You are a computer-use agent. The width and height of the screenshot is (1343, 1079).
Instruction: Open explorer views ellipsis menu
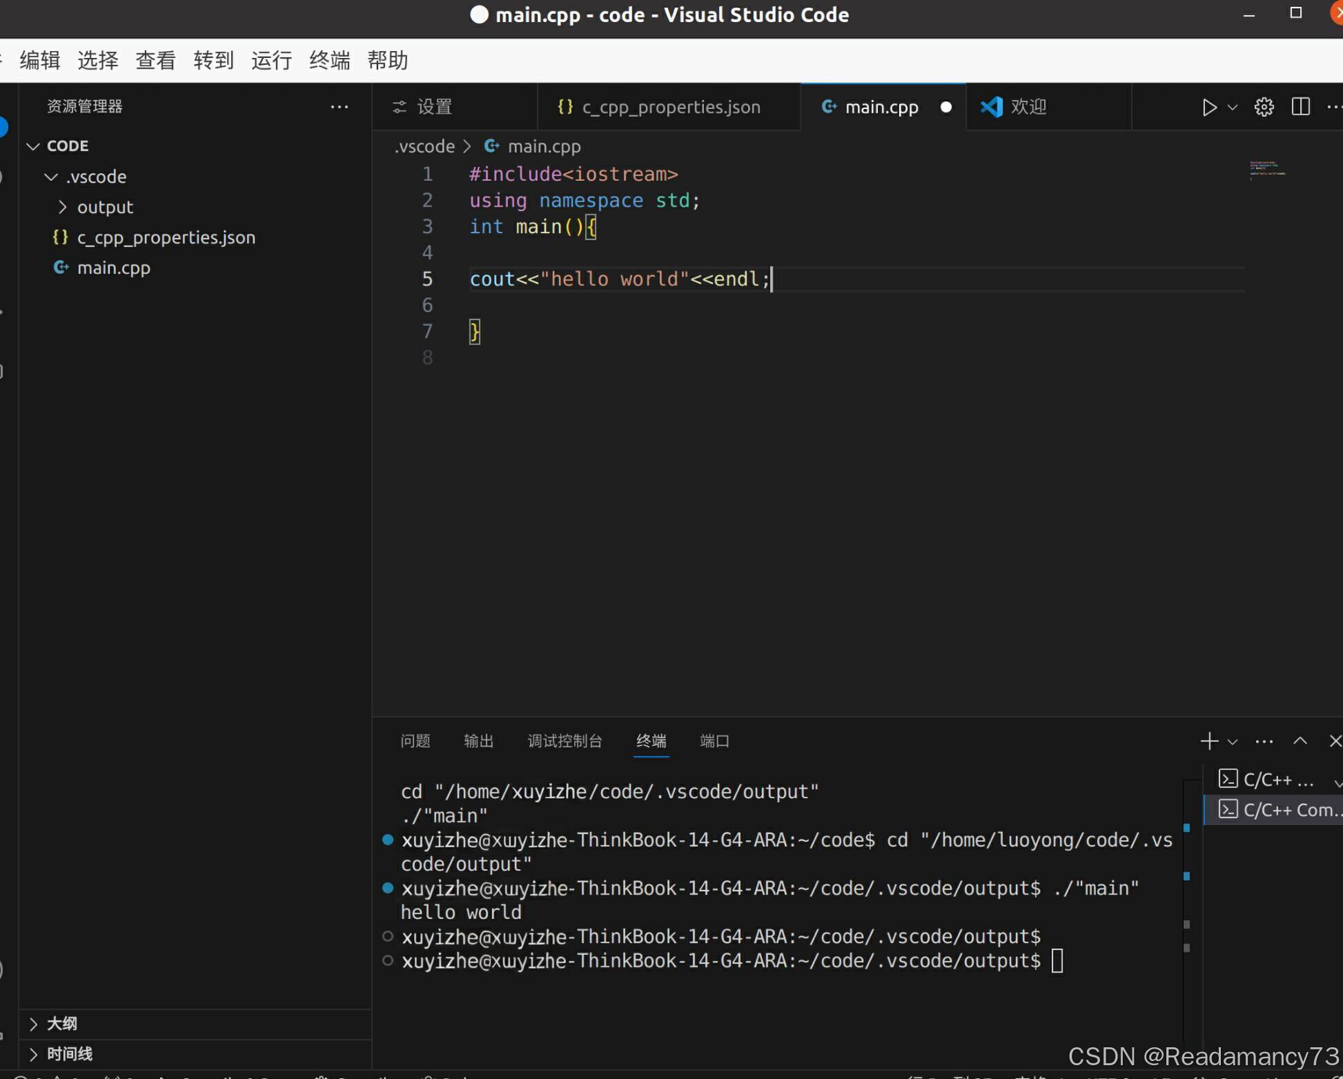tap(340, 107)
